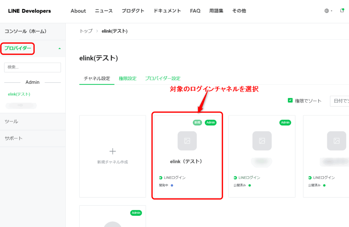This screenshot has width=349, height=227.
Task: Open プロダクト in the top navigation
Action: click(x=133, y=11)
